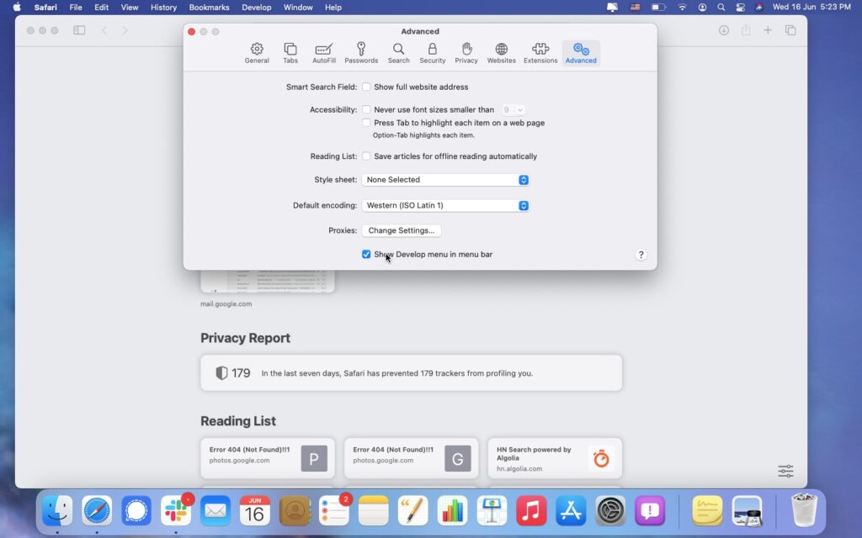This screenshot has width=862, height=538.
Task: Open the Develop menu in menu bar
Action: coord(256,7)
